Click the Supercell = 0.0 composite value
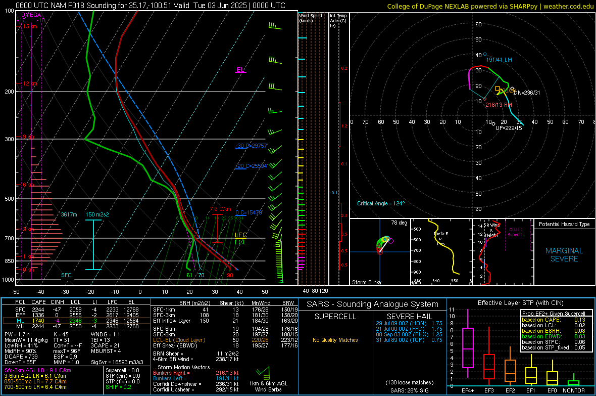The width and height of the screenshot is (596, 396). click(122, 370)
